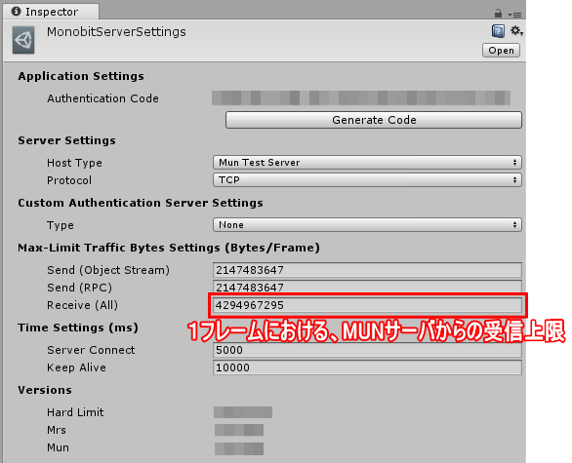
Task: Click the Hard Limit version value
Action: [x=243, y=412]
